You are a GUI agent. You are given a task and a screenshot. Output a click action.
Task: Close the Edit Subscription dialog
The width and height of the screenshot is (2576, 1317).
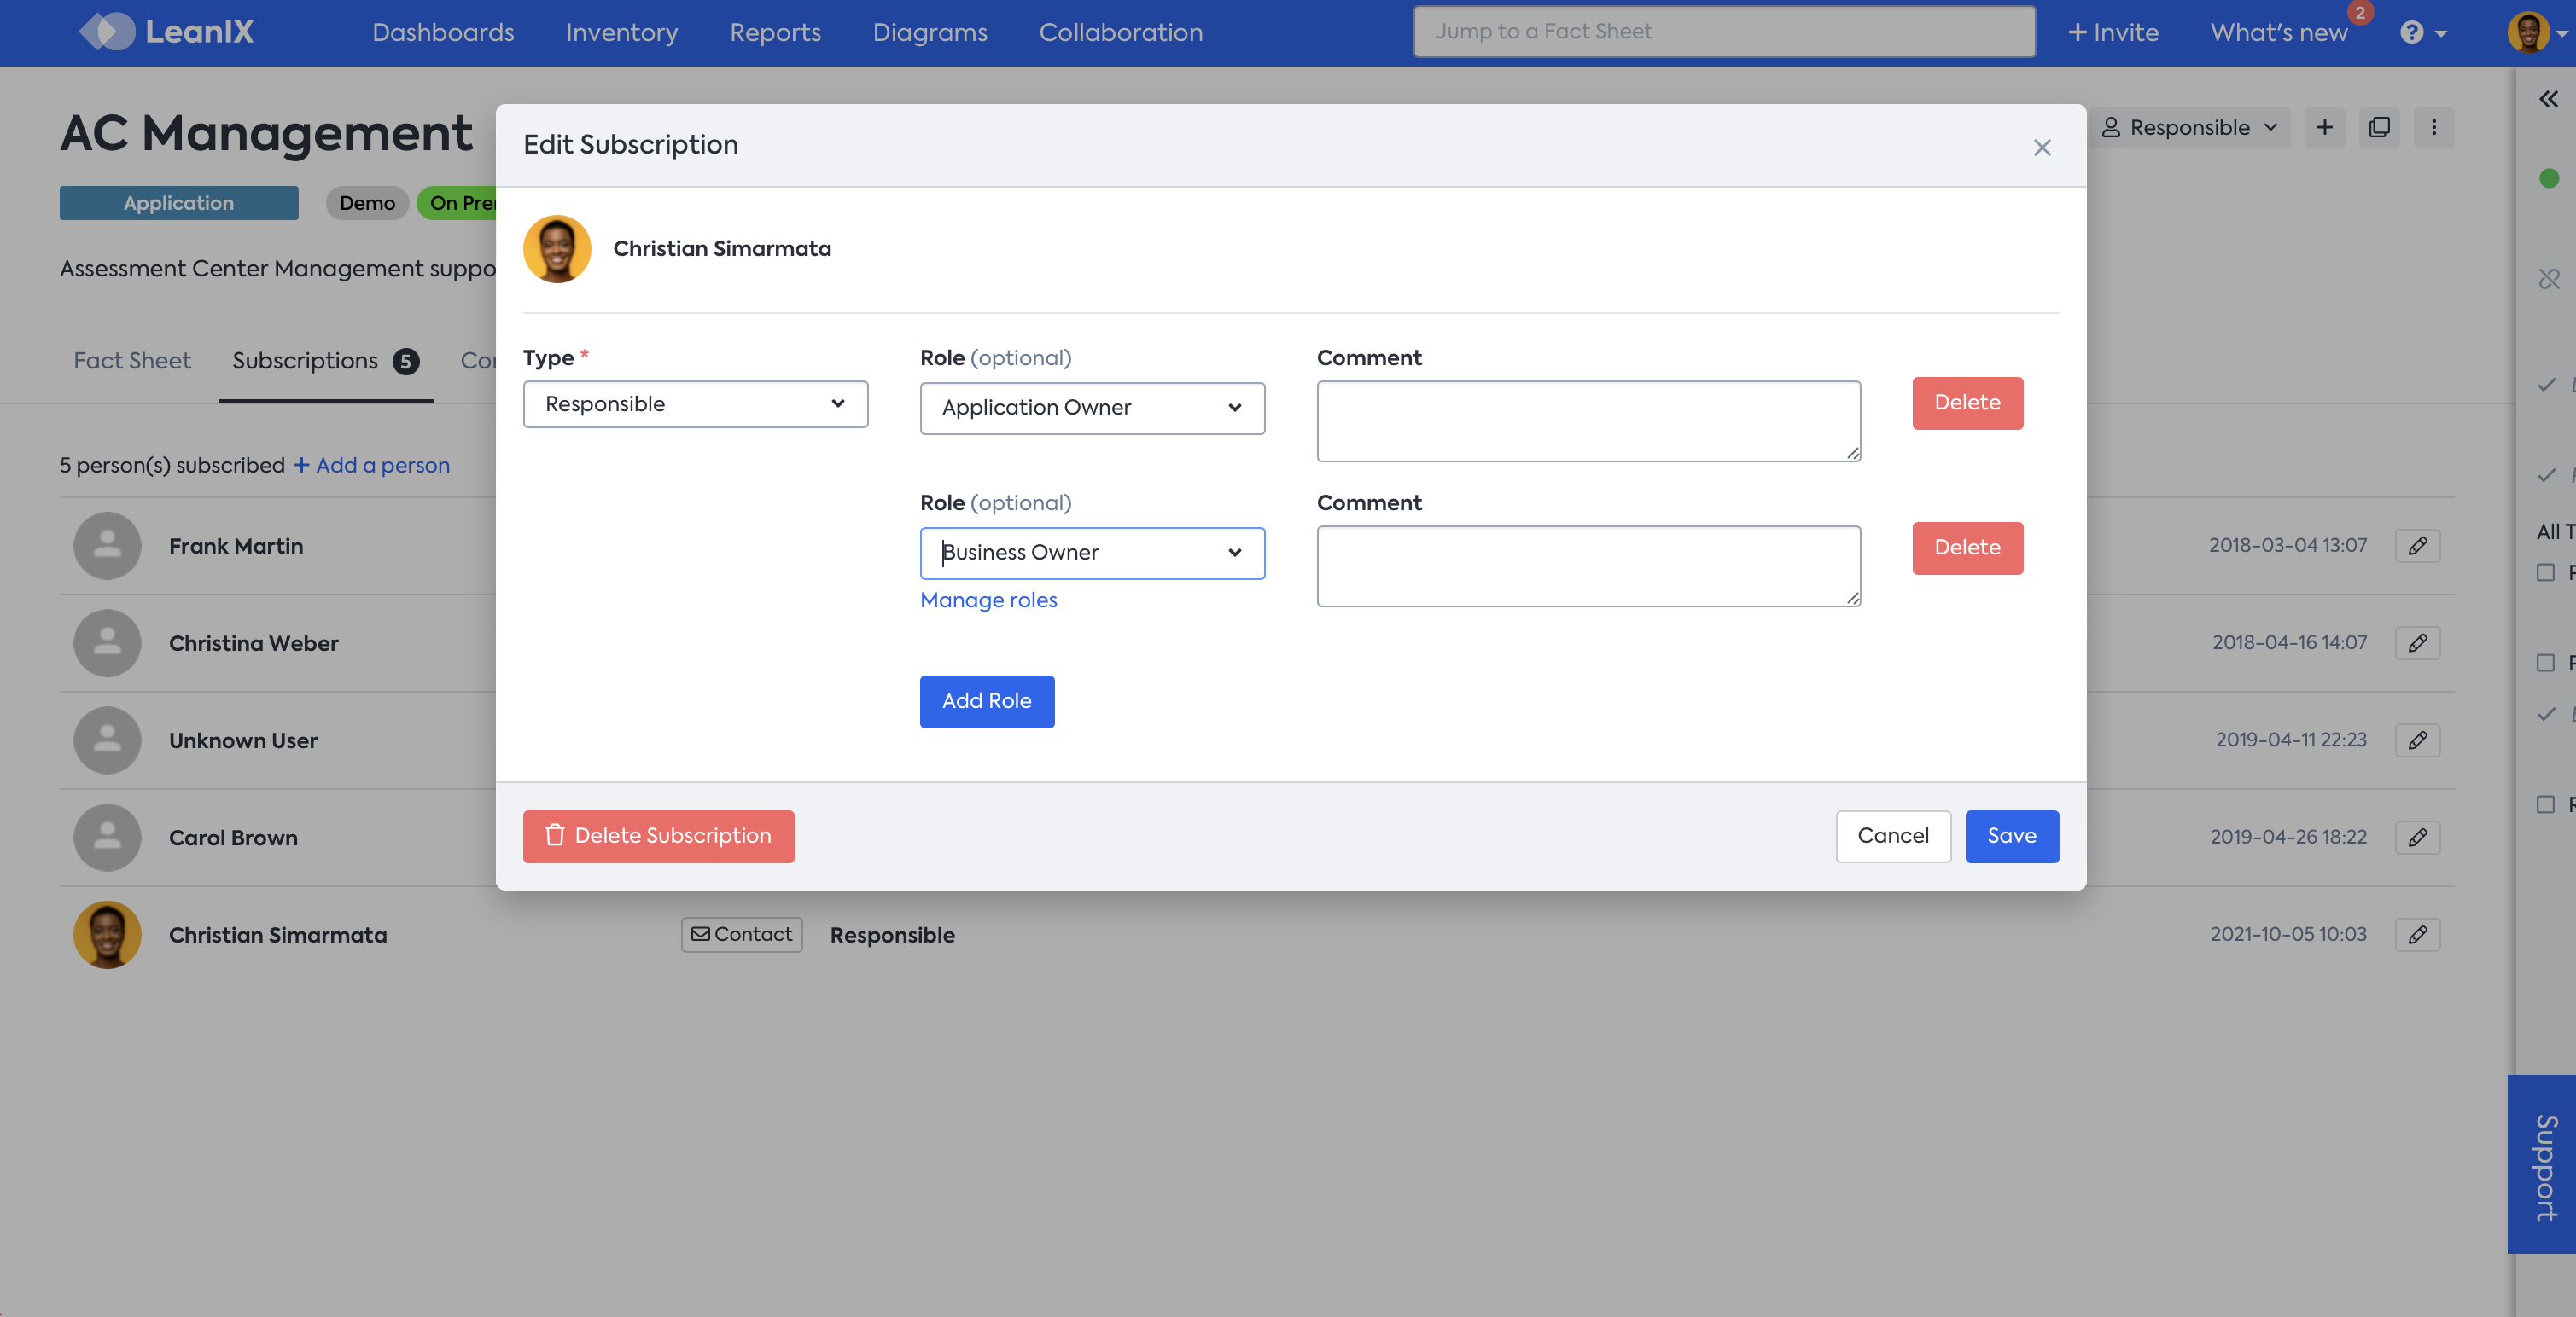(2042, 148)
